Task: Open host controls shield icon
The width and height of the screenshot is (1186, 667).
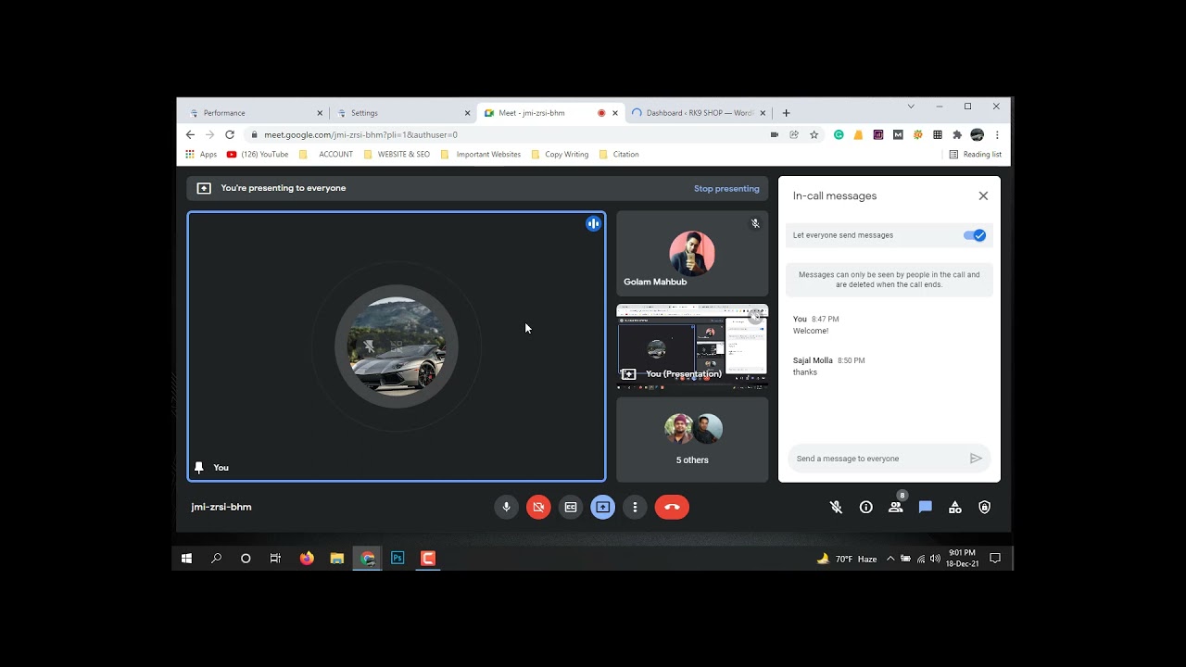Action: pyautogui.click(x=984, y=508)
